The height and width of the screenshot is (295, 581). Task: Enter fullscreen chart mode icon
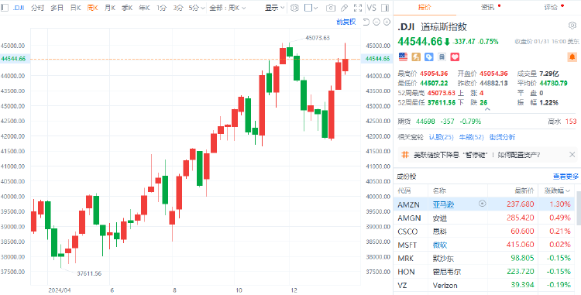point(358,8)
